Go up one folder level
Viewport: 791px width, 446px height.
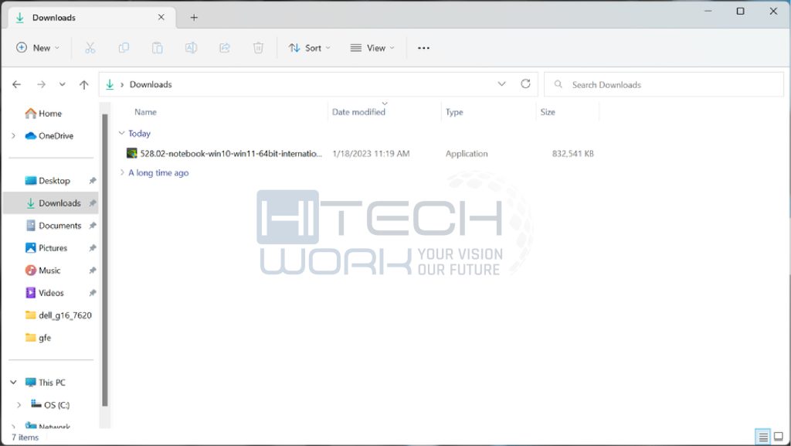click(x=83, y=84)
